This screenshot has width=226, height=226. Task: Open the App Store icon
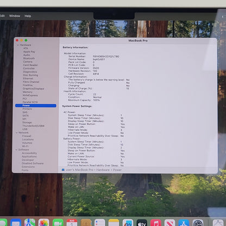(184, 223)
